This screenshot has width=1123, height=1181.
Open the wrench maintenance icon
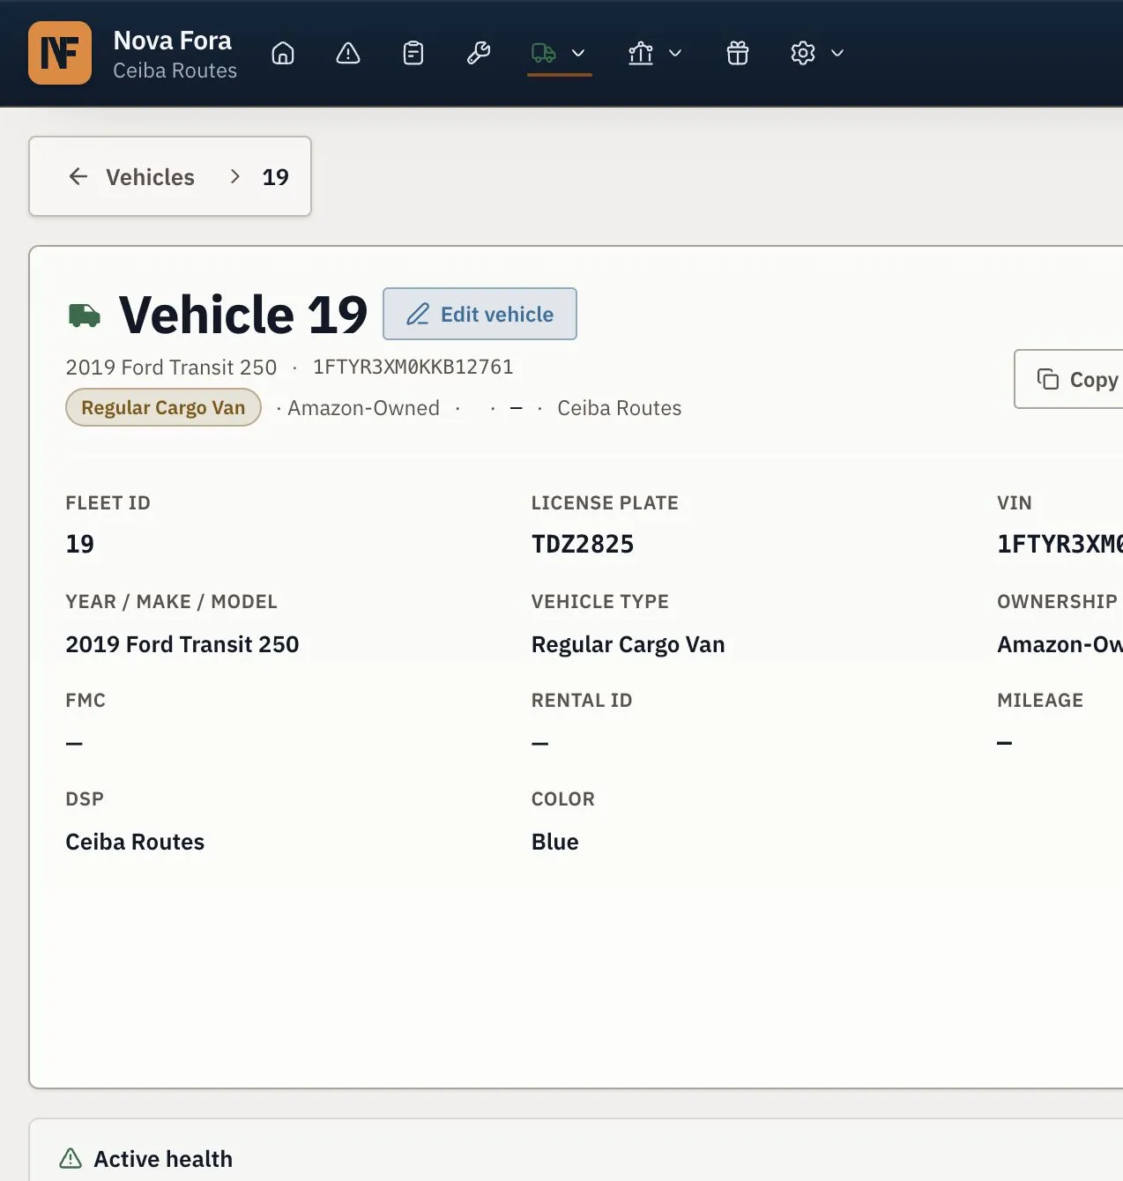pos(479,53)
